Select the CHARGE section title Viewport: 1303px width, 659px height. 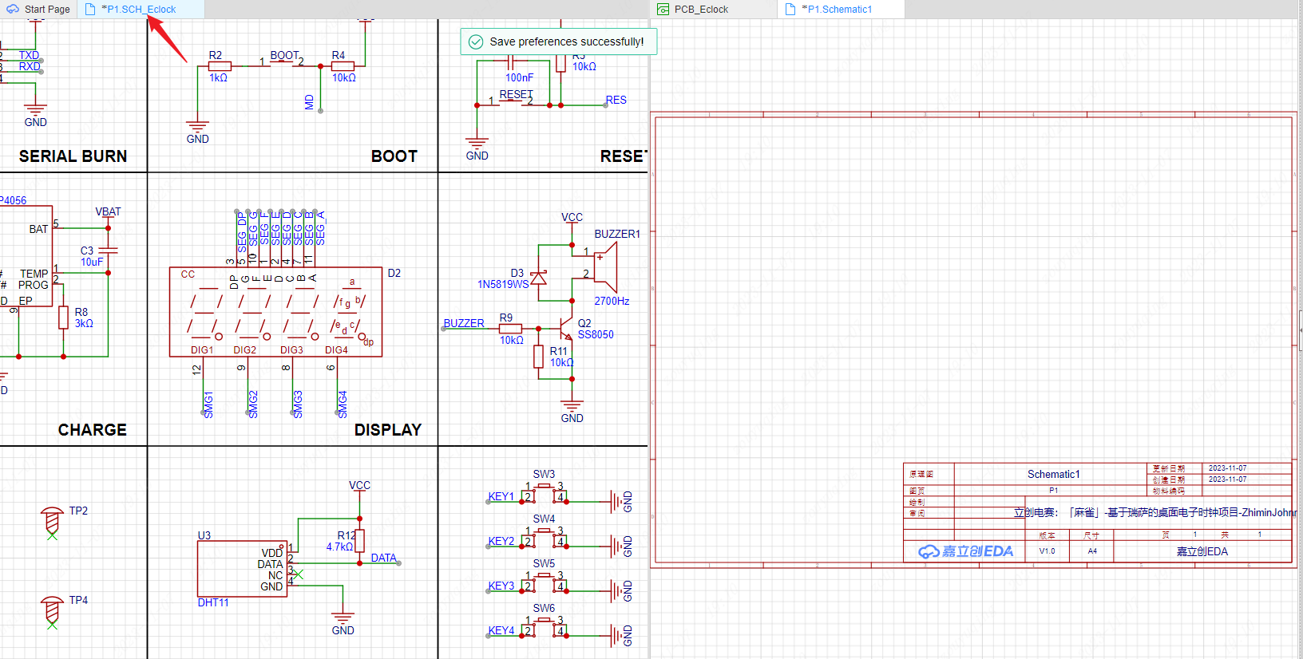tap(93, 430)
